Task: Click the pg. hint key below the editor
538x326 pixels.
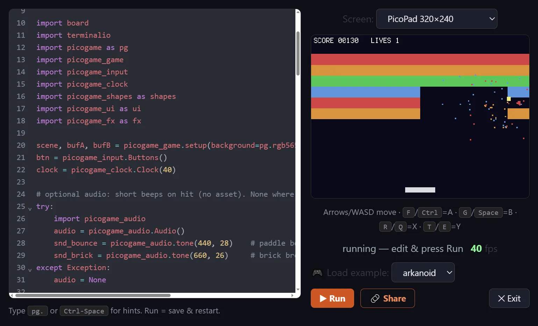Action: 37,311
